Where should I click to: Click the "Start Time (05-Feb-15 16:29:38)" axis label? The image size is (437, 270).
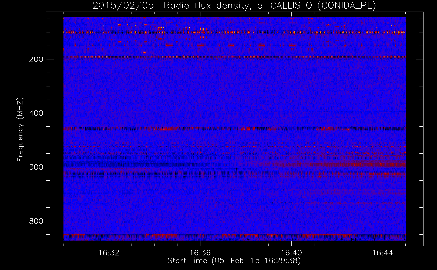(234, 261)
